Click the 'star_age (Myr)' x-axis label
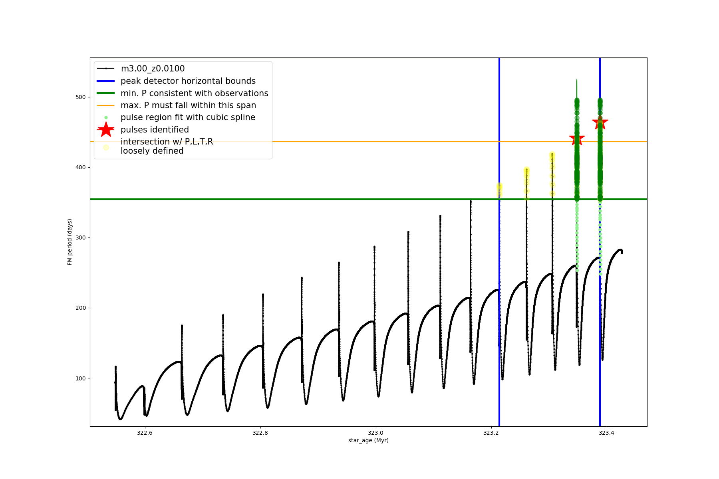This screenshot has width=719, height=479. click(x=368, y=440)
